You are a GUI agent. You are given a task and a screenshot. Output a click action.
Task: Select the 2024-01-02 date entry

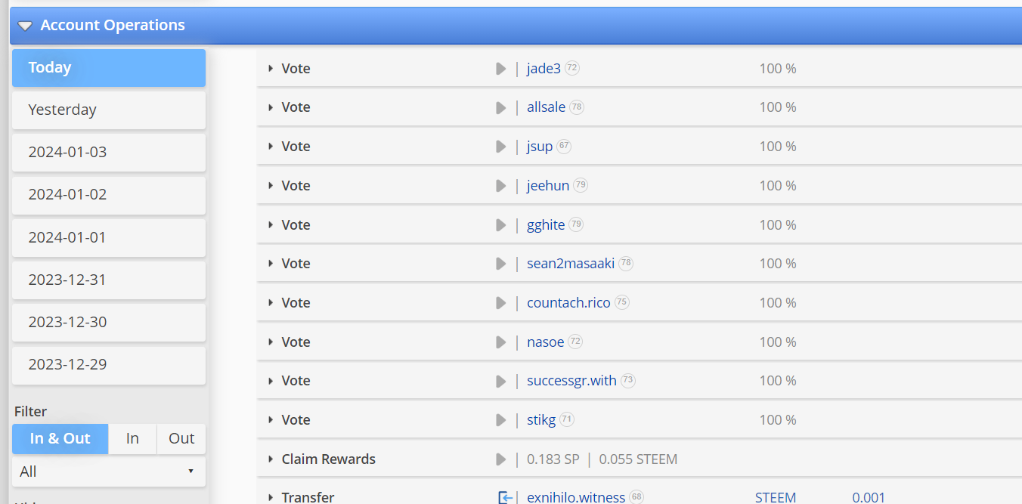pyautogui.click(x=109, y=195)
